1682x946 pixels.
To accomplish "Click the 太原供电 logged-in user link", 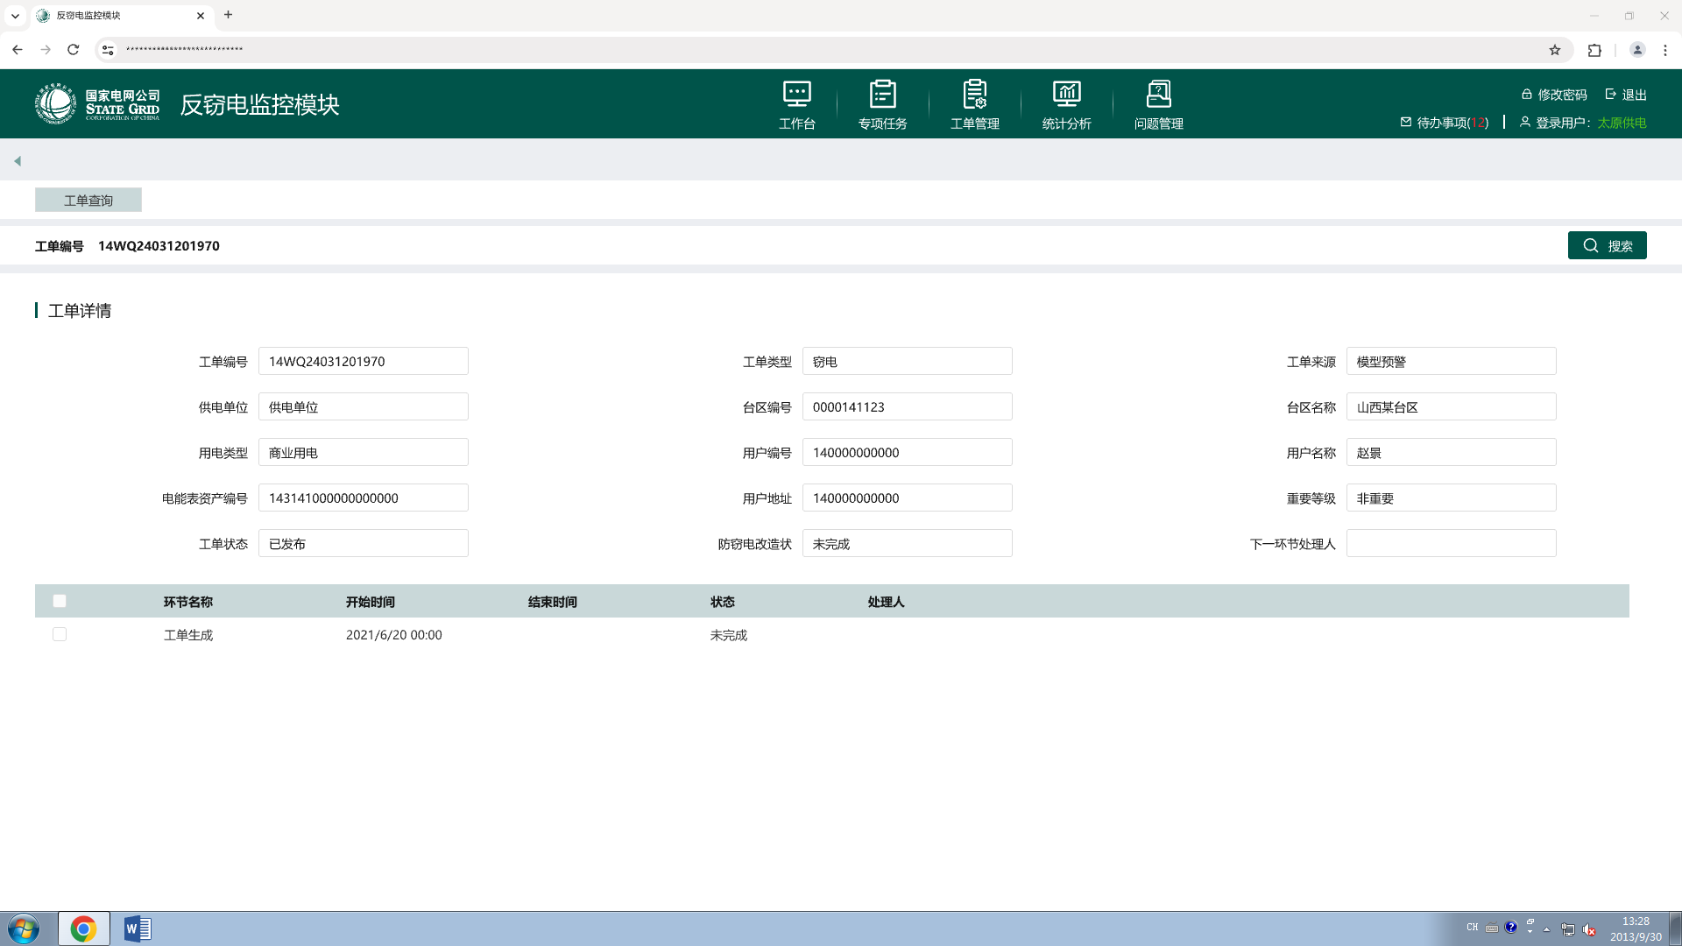I will (1621, 123).
